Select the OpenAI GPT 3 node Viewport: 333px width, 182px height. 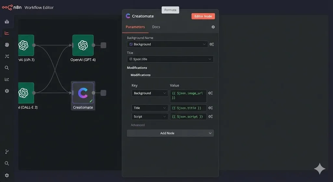click(26, 45)
